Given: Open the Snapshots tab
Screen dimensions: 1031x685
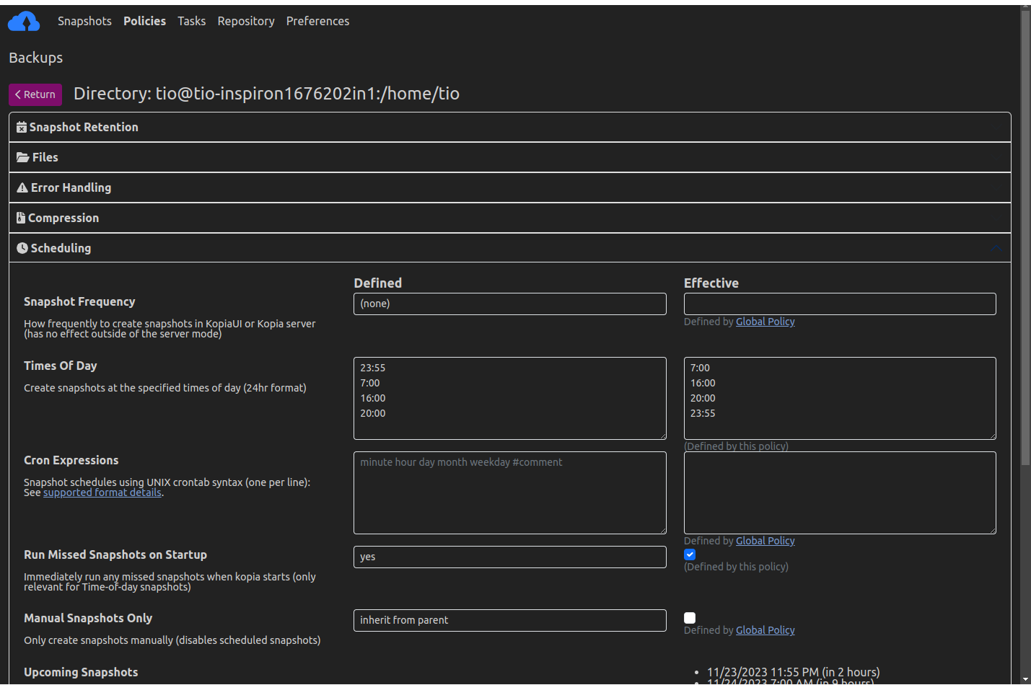Looking at the screenshot, I should point(84,21).
